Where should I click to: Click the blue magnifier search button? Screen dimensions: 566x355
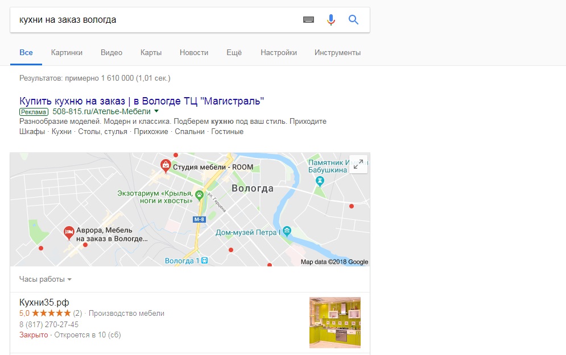point(353,19)
